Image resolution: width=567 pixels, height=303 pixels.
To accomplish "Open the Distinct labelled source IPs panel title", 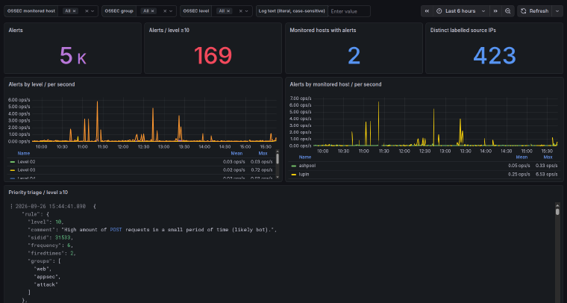I will tap(463, 31).
